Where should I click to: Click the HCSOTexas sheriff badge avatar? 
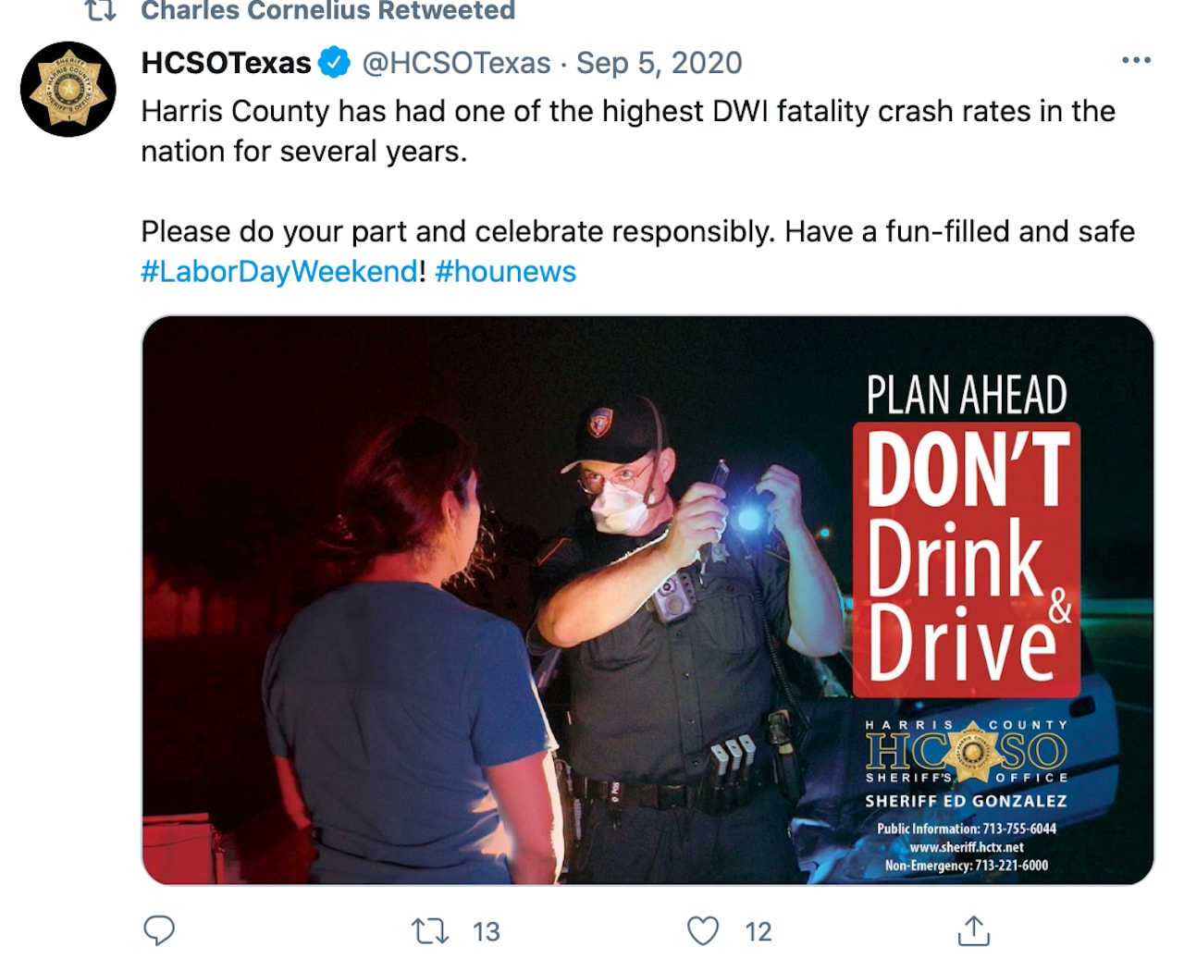(x=68, y=90)
